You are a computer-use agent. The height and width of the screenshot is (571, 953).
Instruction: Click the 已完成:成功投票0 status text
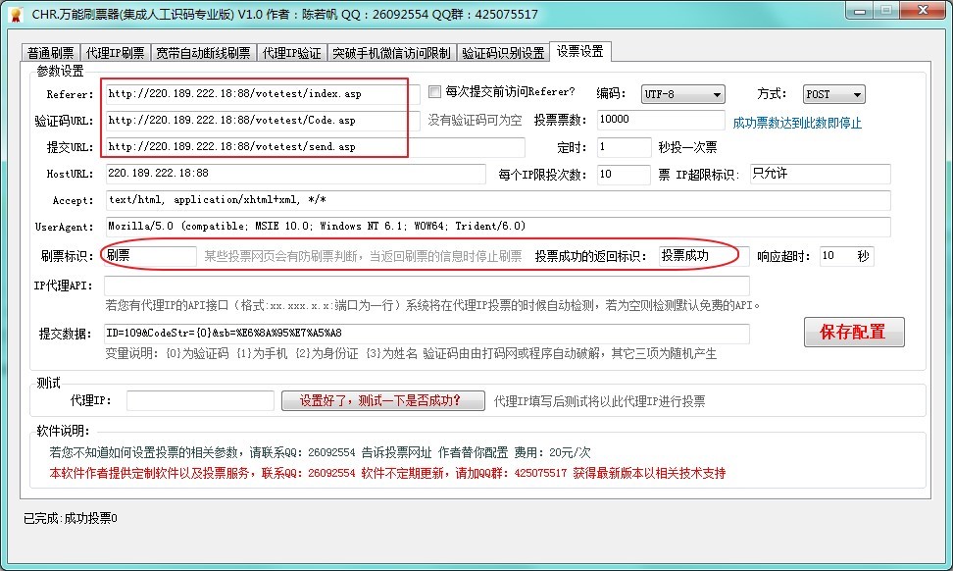71,518
